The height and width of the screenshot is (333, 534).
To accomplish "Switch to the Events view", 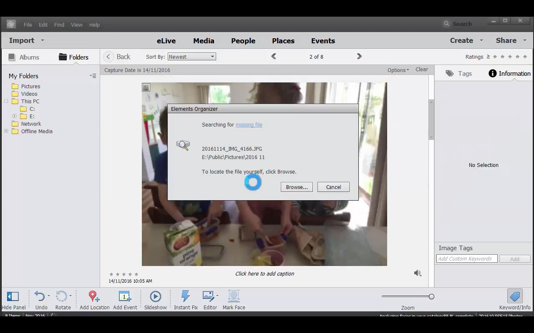I will [x=323, y=41].
